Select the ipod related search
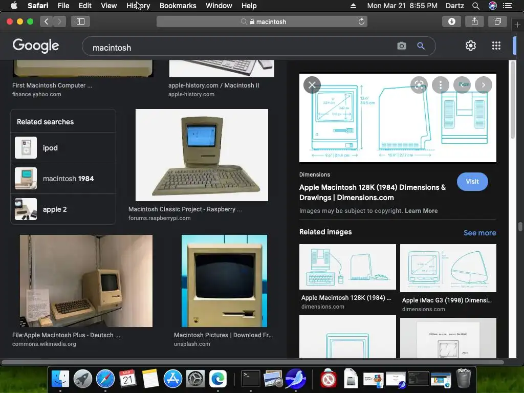This screenshot has width=524, height=393. [x=63, y=148]
